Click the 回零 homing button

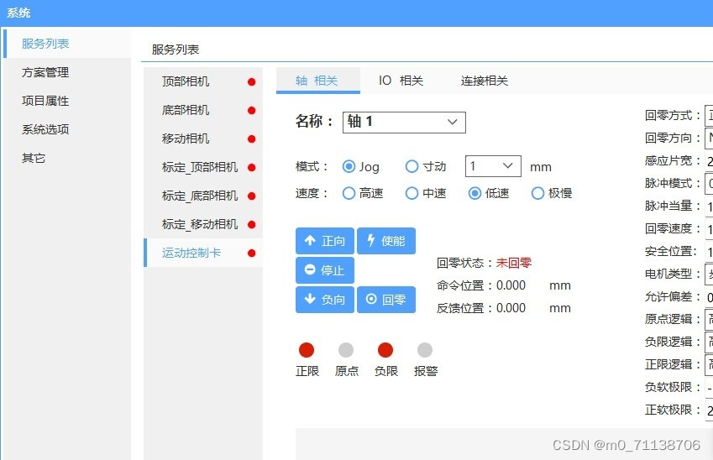tap(386, 300)
